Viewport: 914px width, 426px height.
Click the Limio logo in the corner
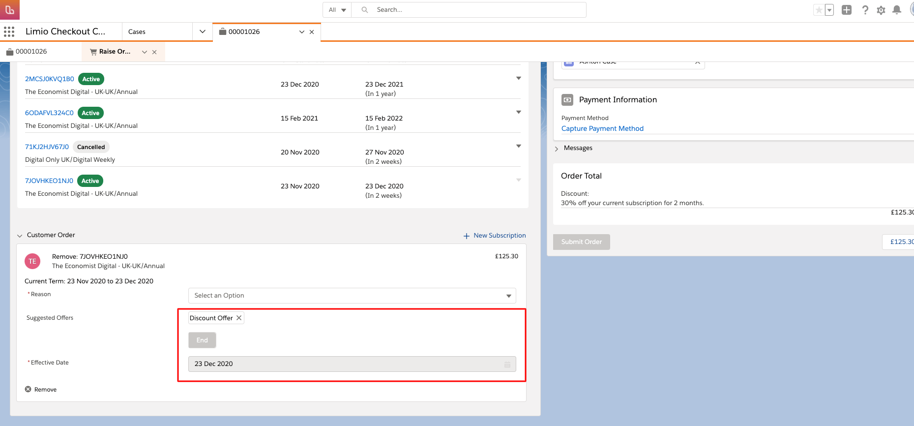click(10, 10)
